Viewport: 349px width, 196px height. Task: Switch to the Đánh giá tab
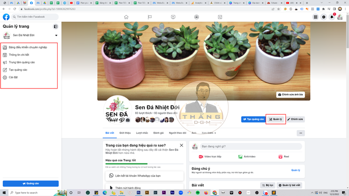pyautogui.click(x=159, y=133)
